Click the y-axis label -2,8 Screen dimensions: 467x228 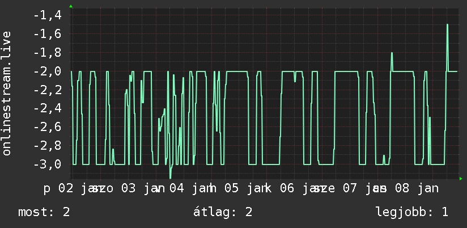point(48,146)
